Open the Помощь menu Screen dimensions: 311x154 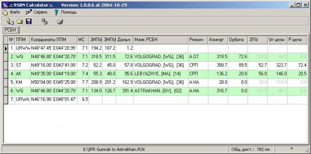pos(65,12)
